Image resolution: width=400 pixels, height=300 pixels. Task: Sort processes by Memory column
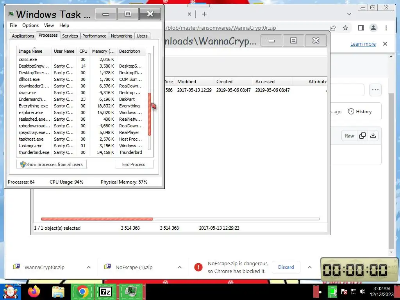pyautogui.click(x=103, y=51)
